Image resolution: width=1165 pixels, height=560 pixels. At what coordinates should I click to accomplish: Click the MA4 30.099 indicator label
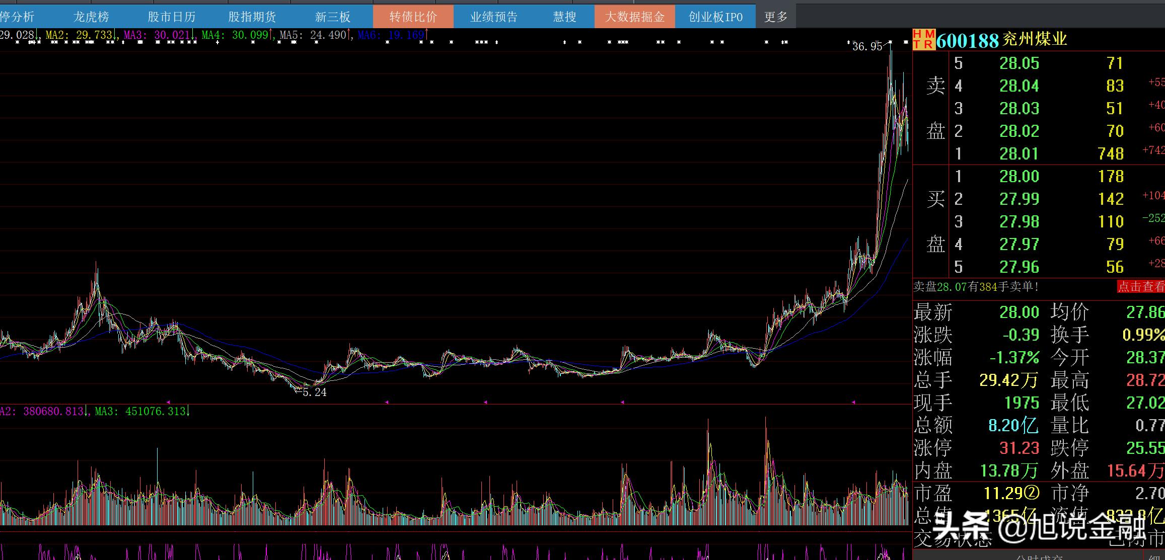coord(235,35)
